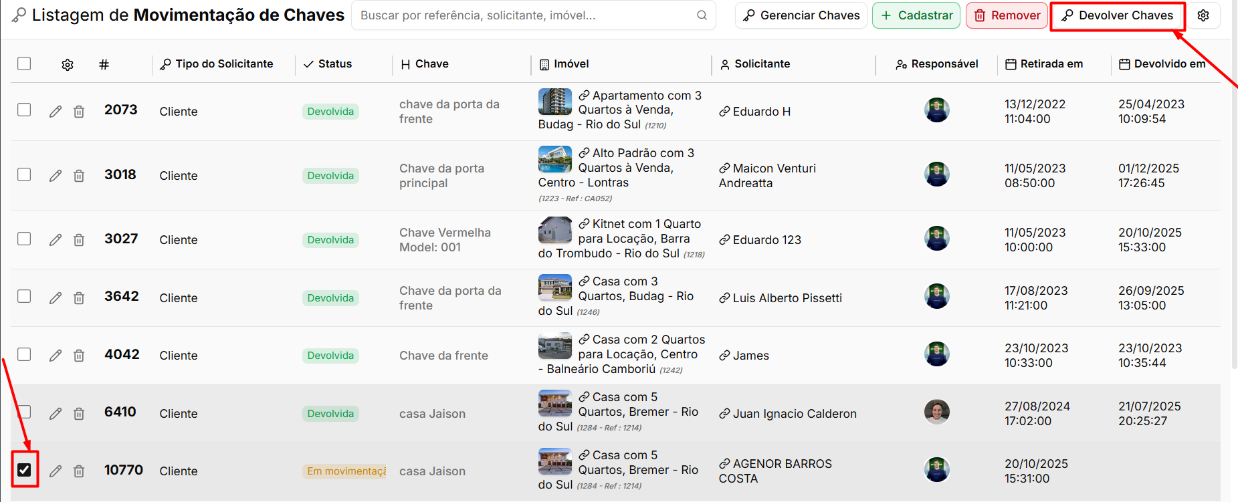1238x502 pixels.
Task: Delete record 3642 with the trash icon
Action: click(79, 298)
